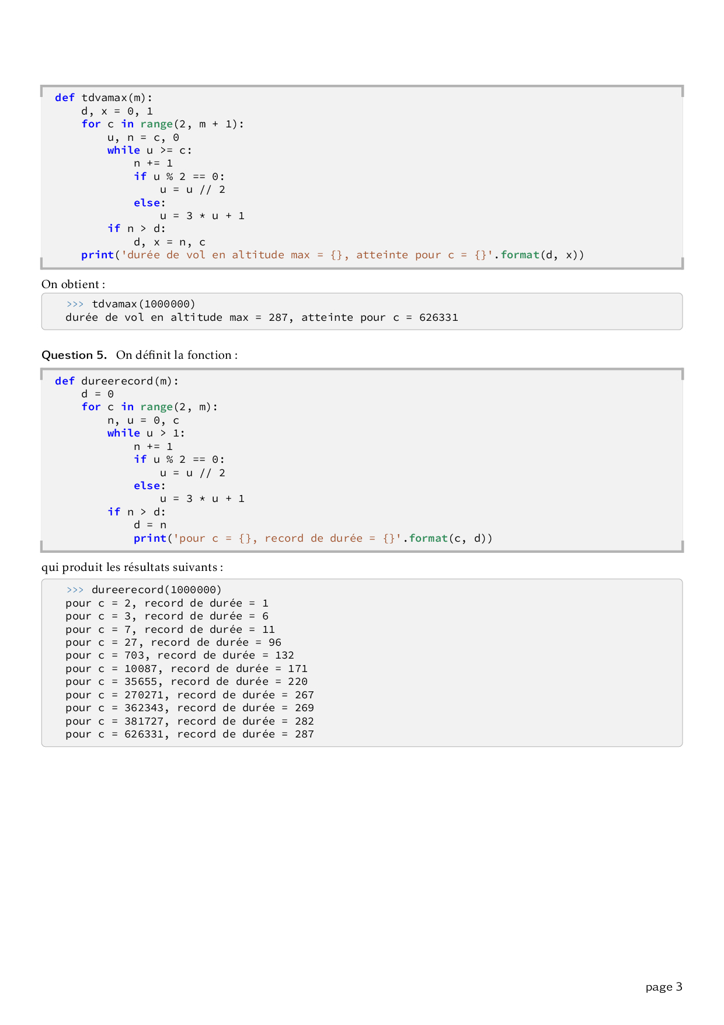Click the output value 626331 in the first console box
This screenshot has width=724, height=1025.
tap(438, 317)
